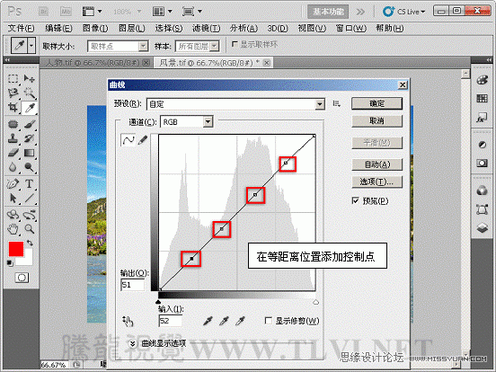Select the Path Selection tool
This screenshot has height=372, width=496.
[13, 199]
